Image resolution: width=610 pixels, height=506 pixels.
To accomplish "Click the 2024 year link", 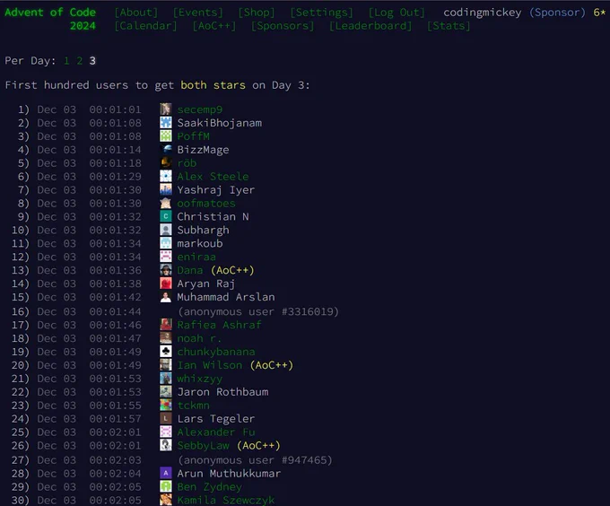I will coord(83,26).
